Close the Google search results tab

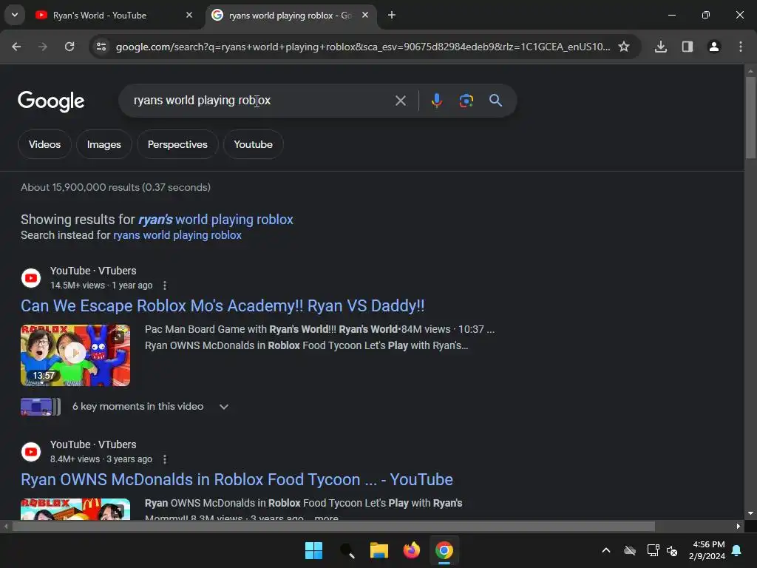[365, 15]
